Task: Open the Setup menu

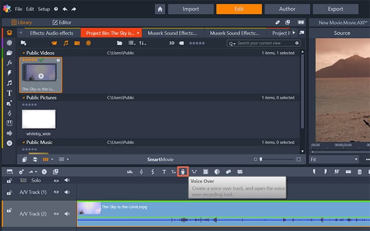Action: [44, 9]
